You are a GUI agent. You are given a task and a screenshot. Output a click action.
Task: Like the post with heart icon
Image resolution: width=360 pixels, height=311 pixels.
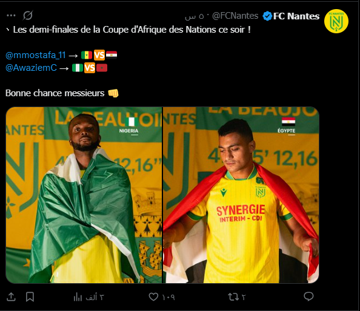(x=153, y=297)
